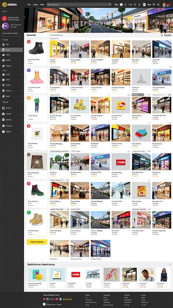The width and height of the screenshot is (173, 308).
Task: Open the sort button beside the header checkbox
Action: pyautogui.click(x=168, y=35)
